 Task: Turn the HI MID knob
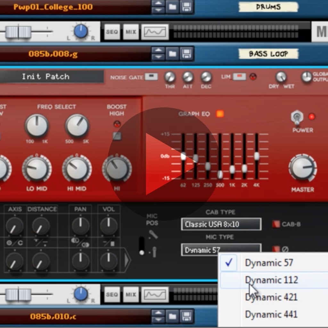(x=77, y=169)
